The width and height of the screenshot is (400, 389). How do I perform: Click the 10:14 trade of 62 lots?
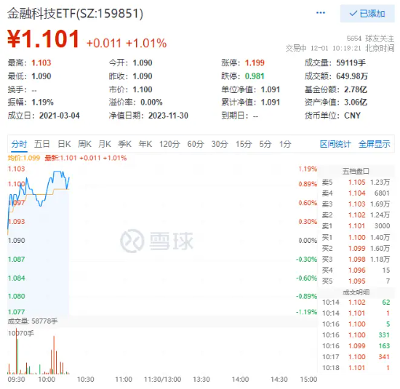[356, 302]
